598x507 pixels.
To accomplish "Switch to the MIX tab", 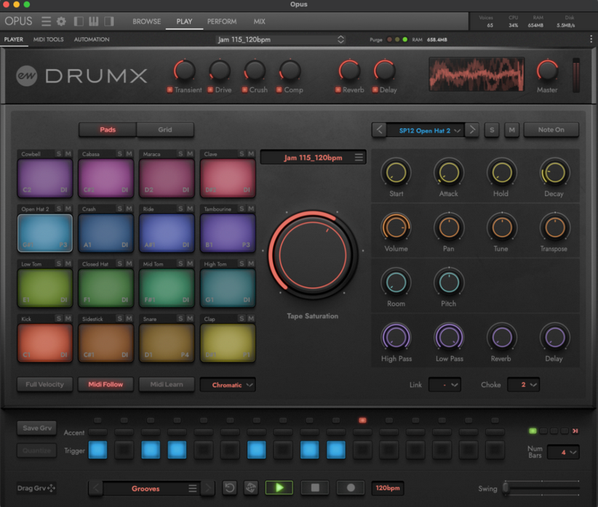I will pos(259,21).
